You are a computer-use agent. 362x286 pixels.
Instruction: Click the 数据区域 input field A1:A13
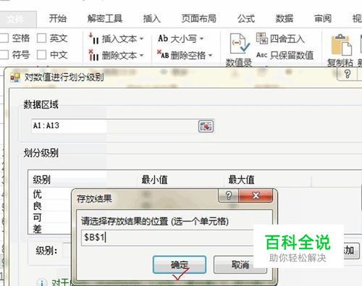click(114, 126)
